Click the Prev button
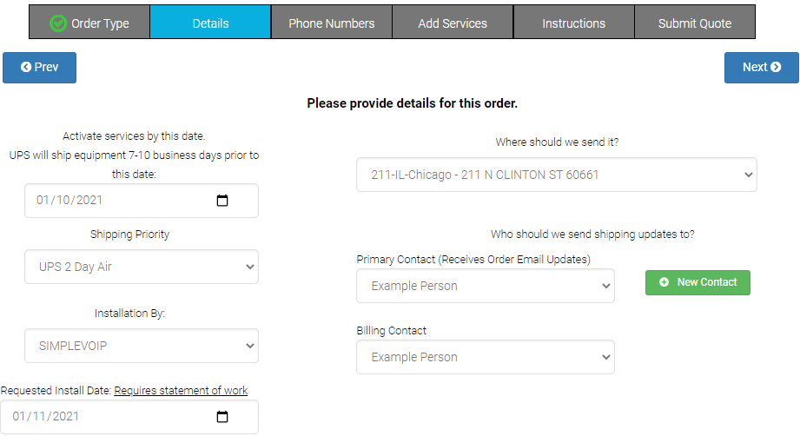The image size is (800, 436). (x=39, y=68)
